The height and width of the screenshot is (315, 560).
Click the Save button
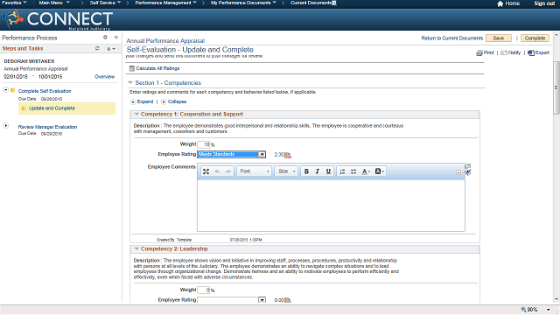click(x=499, y=38)
